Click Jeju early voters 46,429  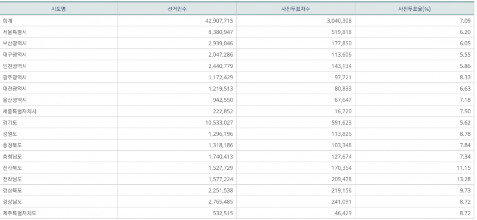pos(343,213)
